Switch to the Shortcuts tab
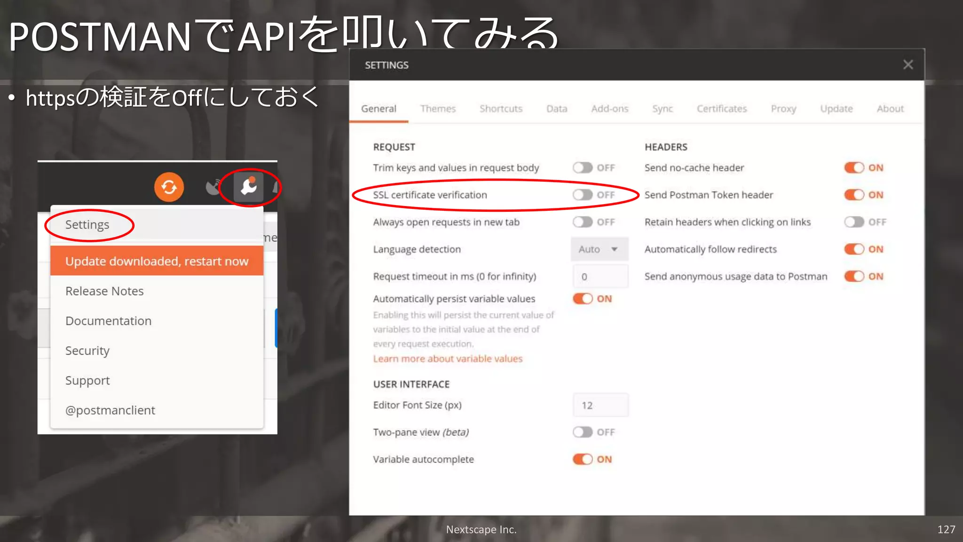The image size is (963, 542). pos(501,109)
